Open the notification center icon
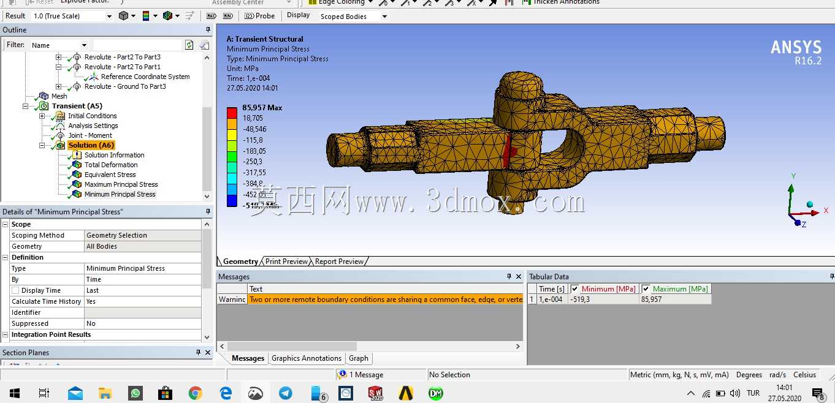This screenshot has height=403, width=835. click(817, 393)
